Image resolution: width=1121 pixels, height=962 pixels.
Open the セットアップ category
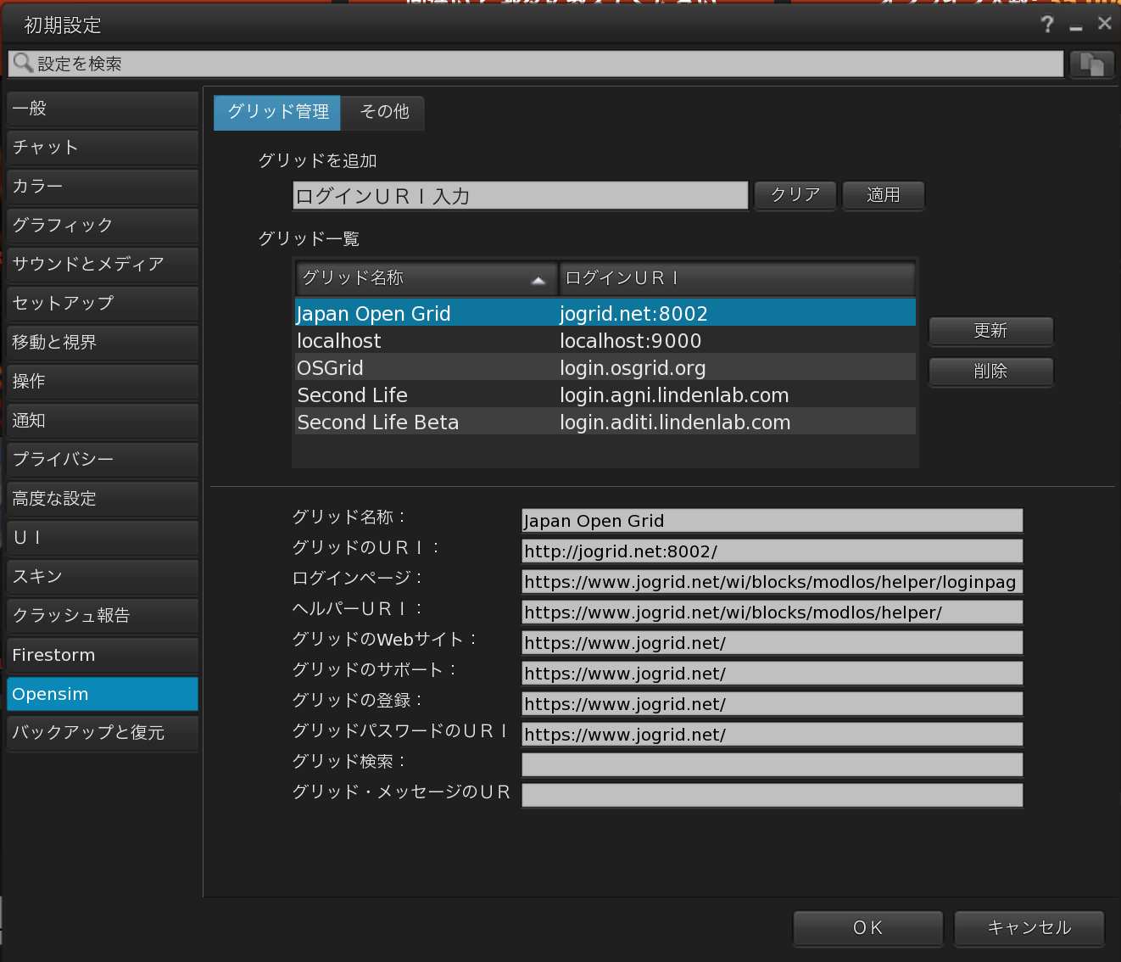point(103,304)
